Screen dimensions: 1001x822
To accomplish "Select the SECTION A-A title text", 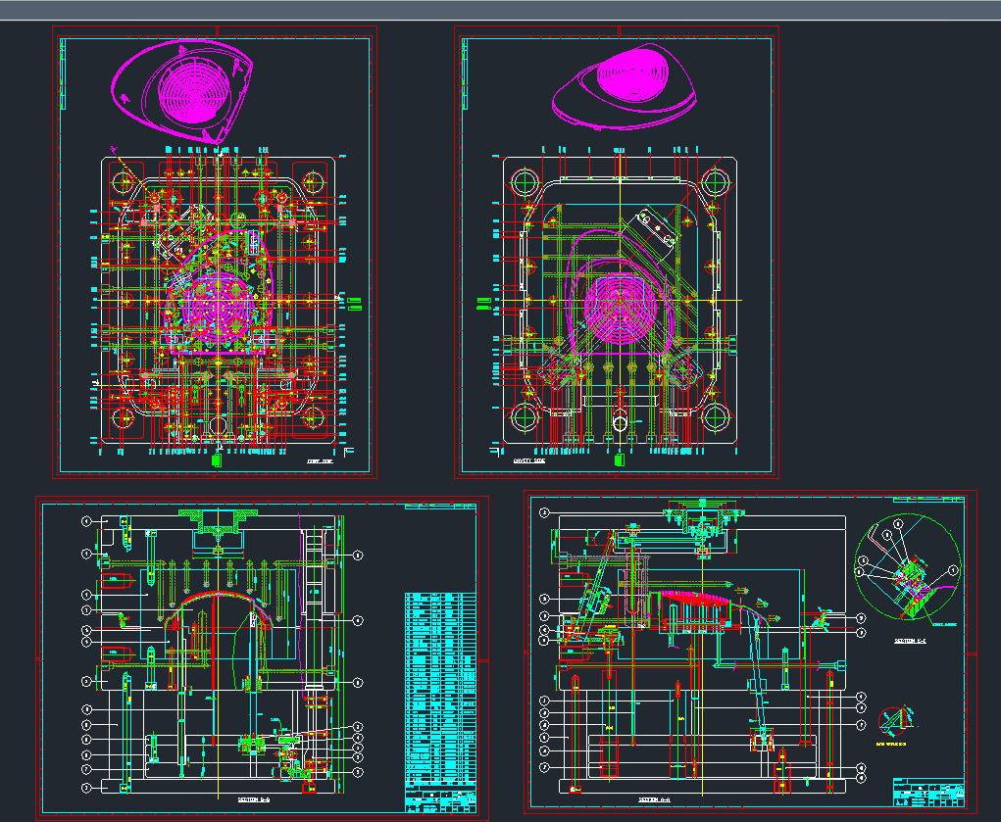I will point(654,799).
